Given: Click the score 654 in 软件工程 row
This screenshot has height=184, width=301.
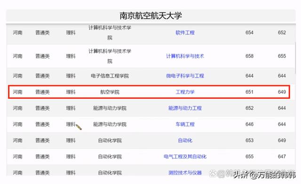Looking at the screenshot, I should [x=249, y=32].
